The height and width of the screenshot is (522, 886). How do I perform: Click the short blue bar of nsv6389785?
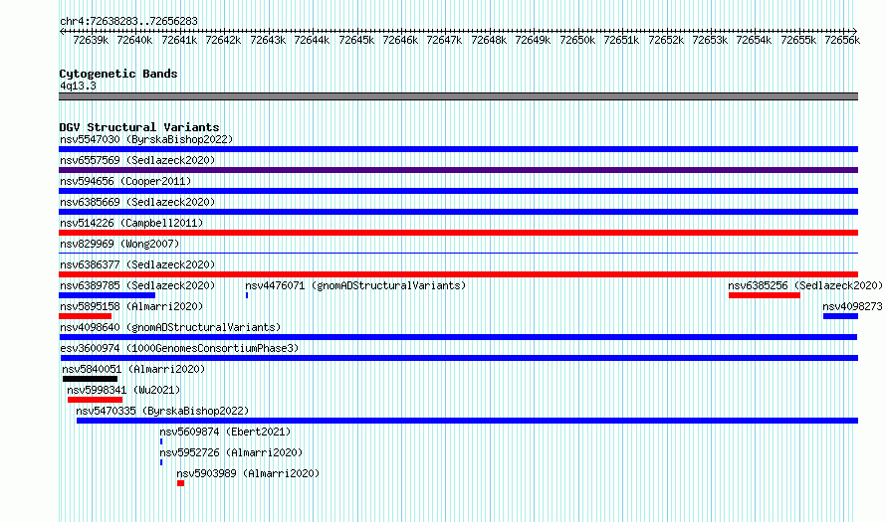point(107,295)
